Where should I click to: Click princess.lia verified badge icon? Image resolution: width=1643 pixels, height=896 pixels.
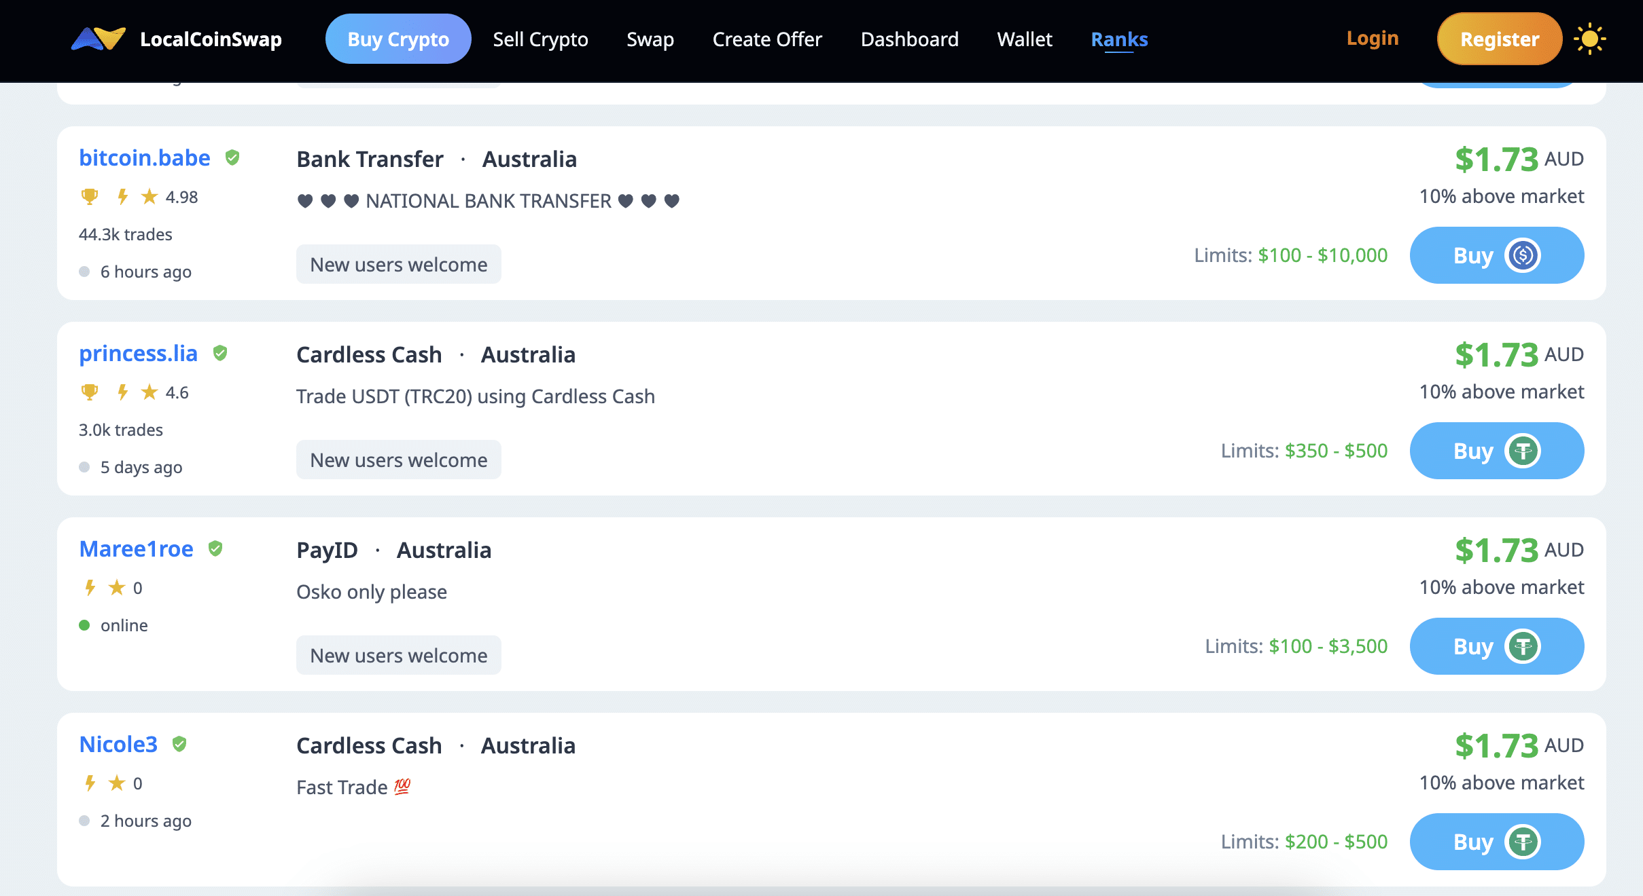219,353
